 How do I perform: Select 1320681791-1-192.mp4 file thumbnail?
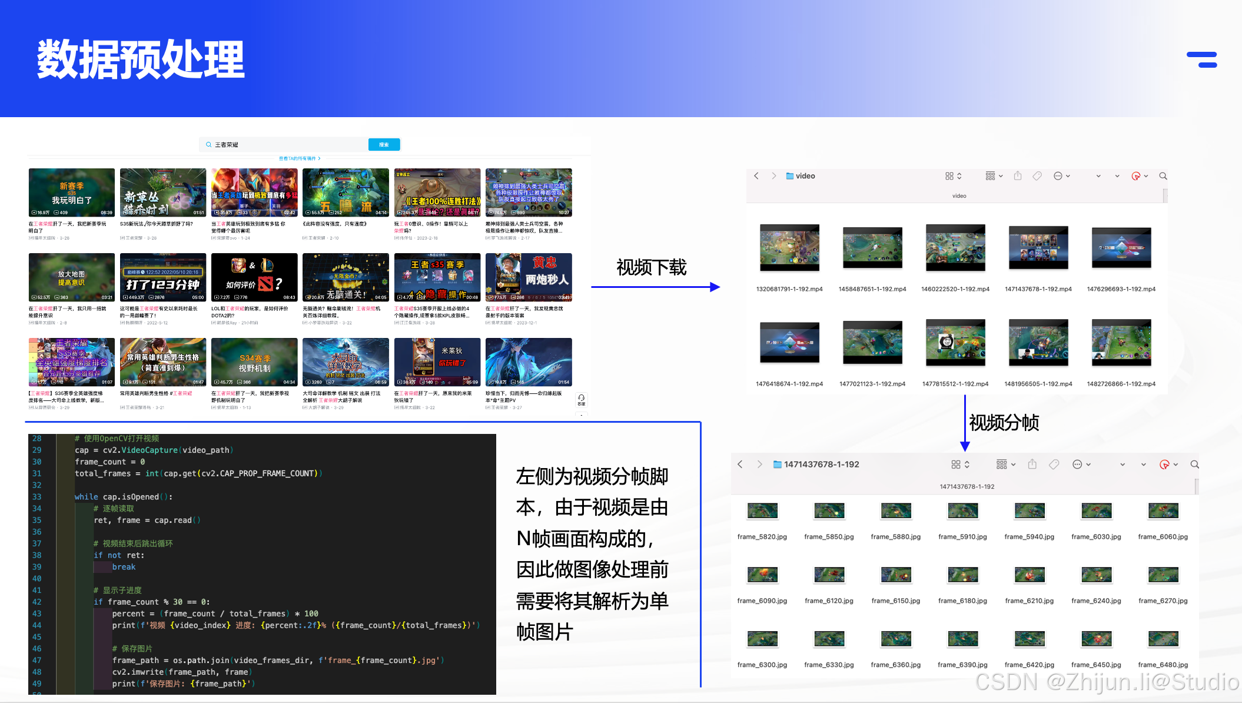[x=789, y=247]
